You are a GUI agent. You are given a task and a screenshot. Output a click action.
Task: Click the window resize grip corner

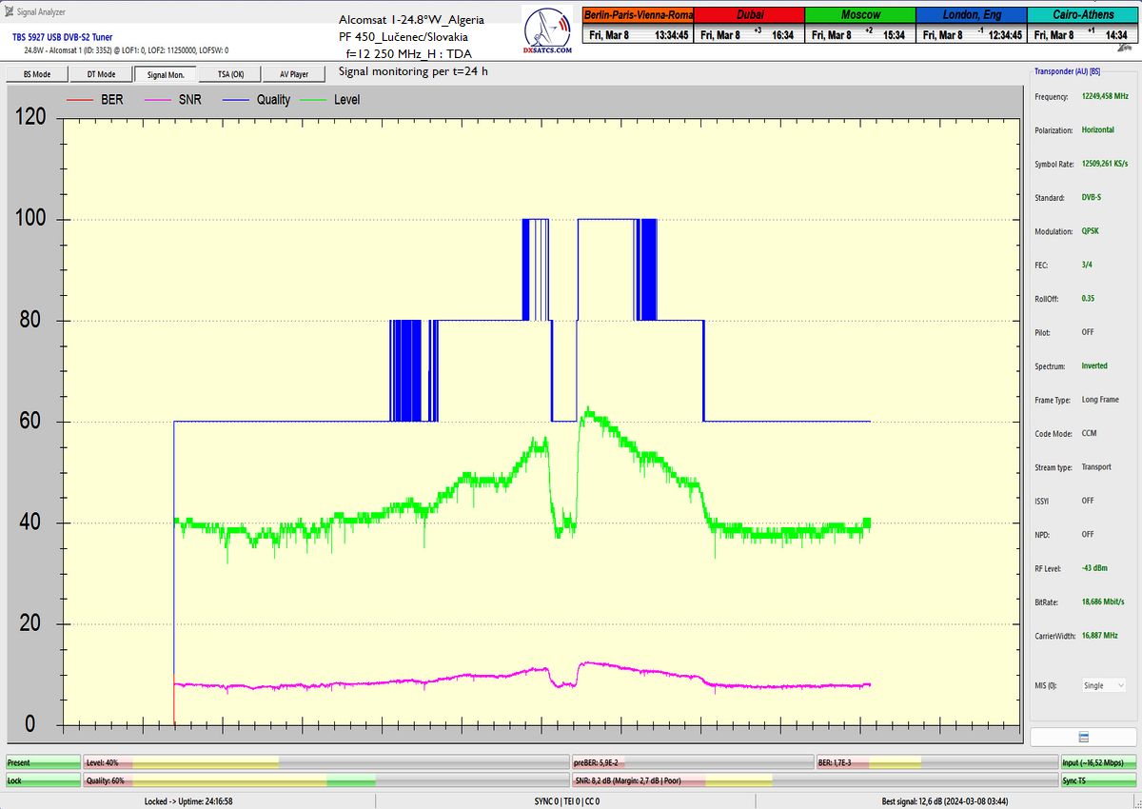pyautogui.click(x=1135, y=802)
